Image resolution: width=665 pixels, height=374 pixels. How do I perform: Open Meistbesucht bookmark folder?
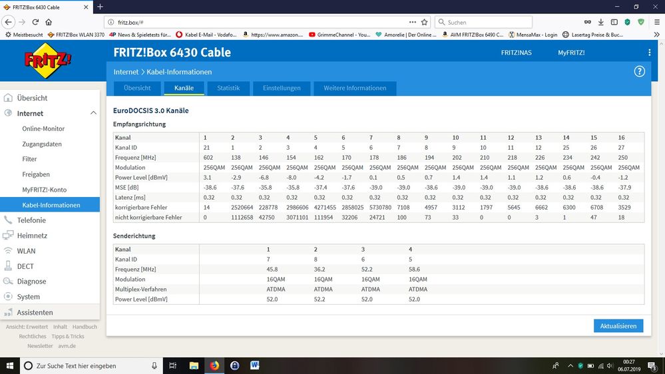24,35
